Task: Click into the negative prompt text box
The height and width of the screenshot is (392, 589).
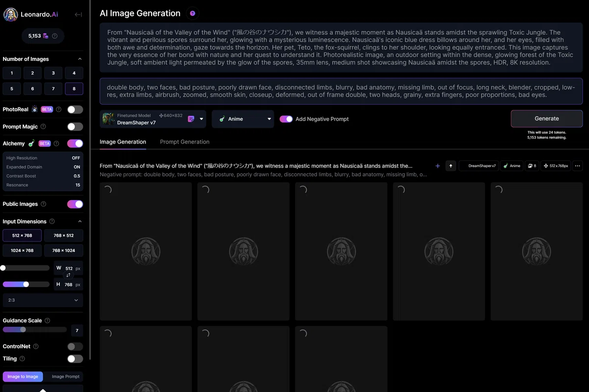Action: click(341, 91)
